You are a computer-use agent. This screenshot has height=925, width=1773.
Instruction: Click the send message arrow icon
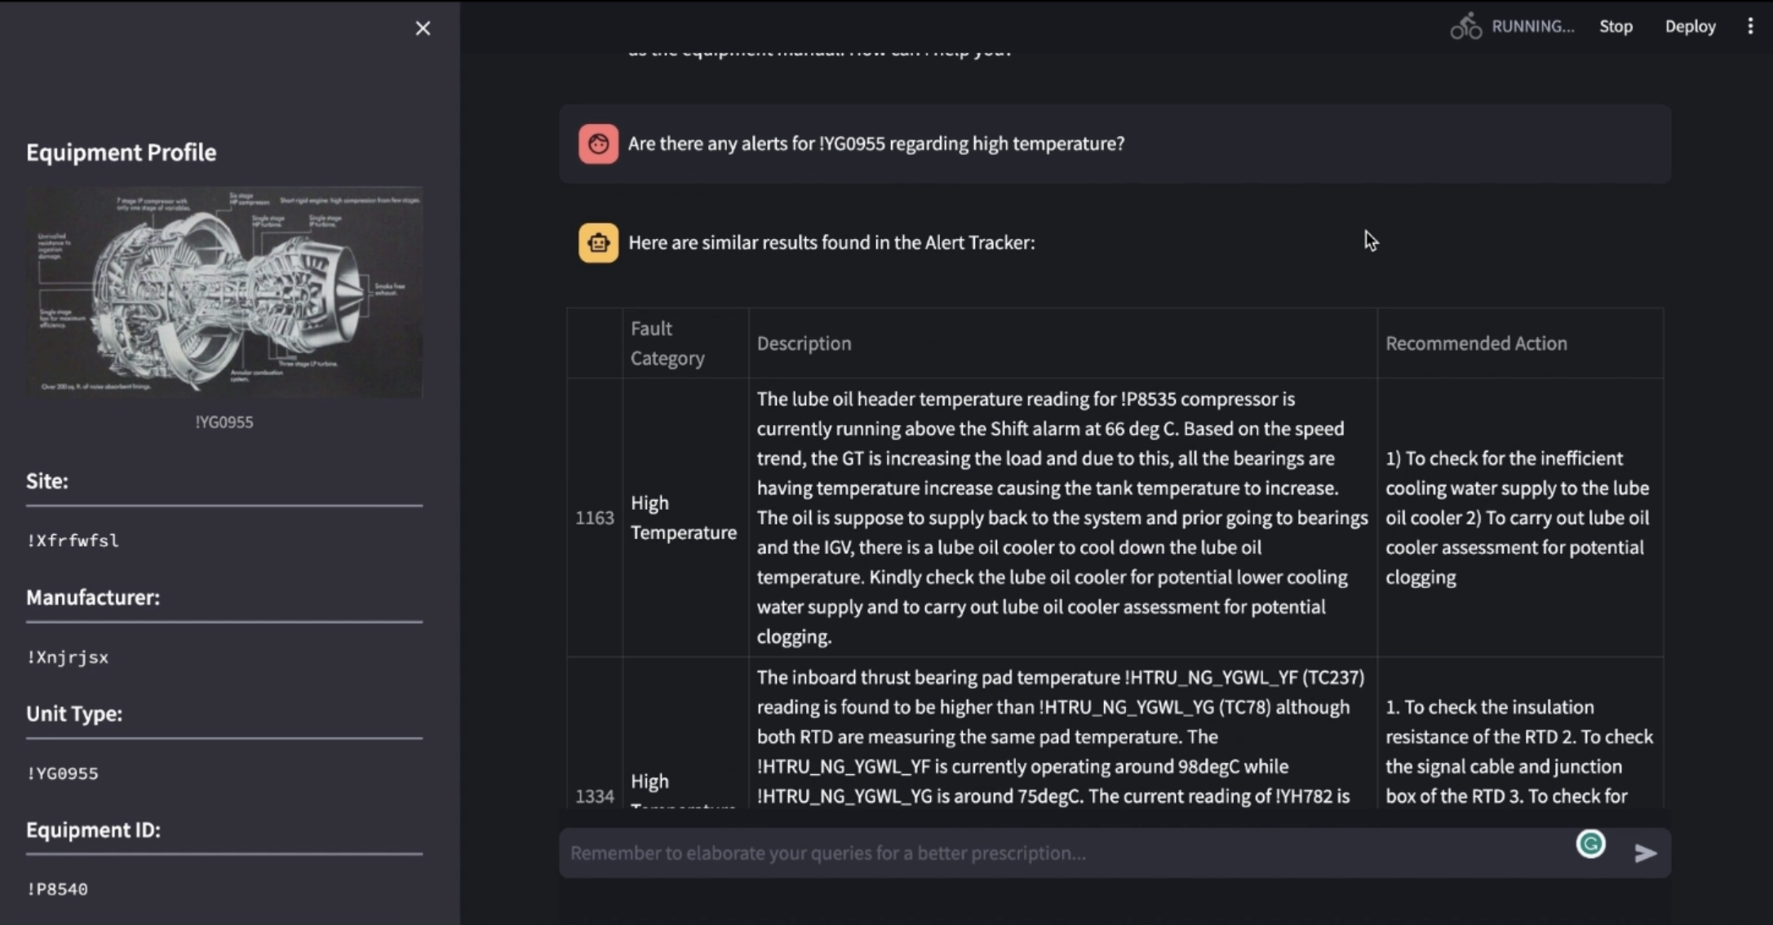pyautogui.click(x=1645, y=853)
